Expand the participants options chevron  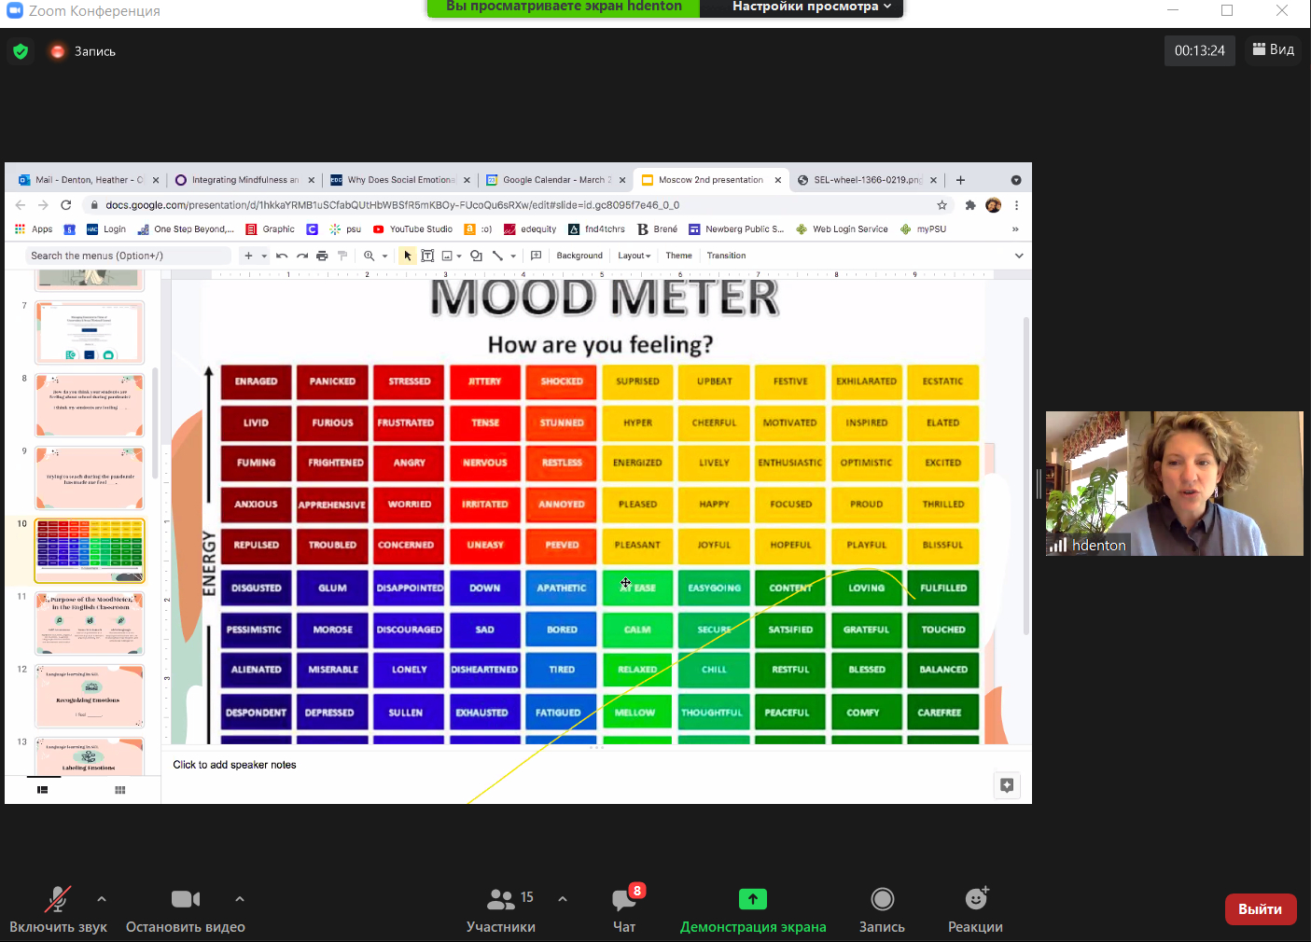point(563,899)
